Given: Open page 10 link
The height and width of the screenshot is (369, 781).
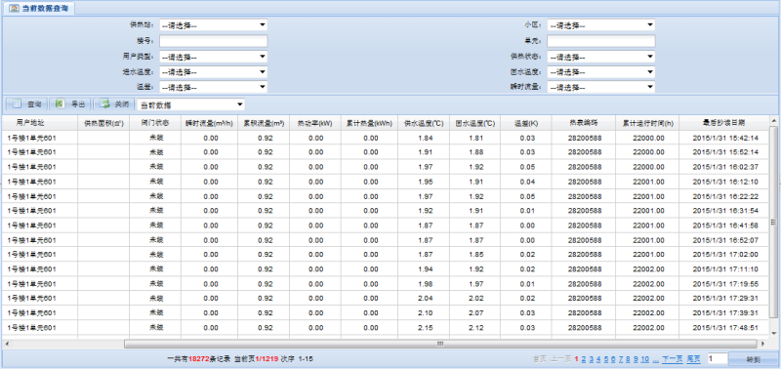Looking at the screenshot, I should (x=644, y=358).
